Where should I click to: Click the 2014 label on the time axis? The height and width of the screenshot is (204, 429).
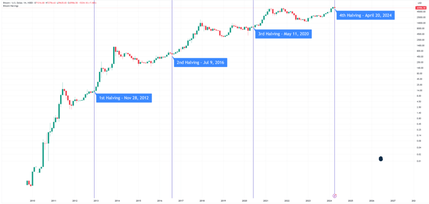pyautogui.click(x=117, y=201)
